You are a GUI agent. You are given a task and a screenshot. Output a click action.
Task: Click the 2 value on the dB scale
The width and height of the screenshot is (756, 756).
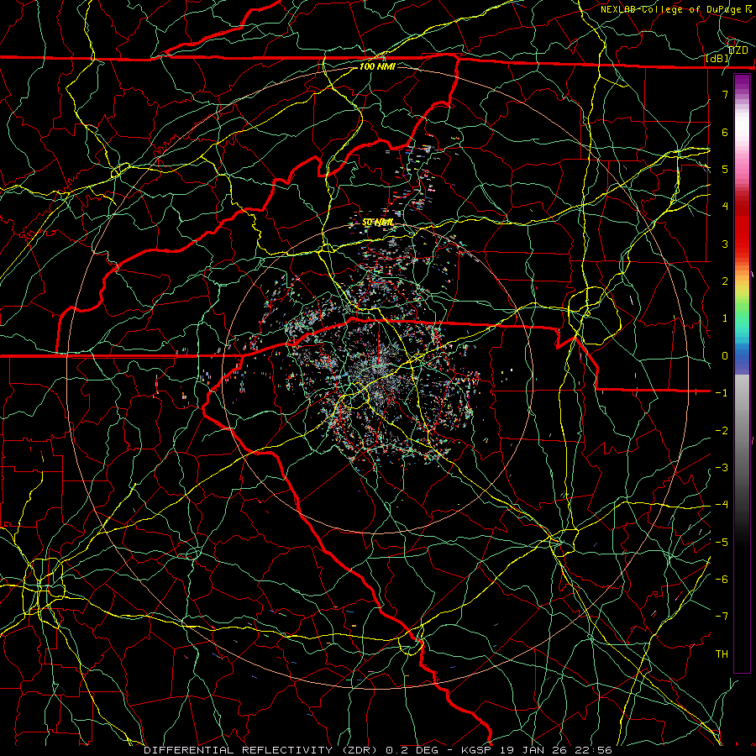tap(725, 281)
